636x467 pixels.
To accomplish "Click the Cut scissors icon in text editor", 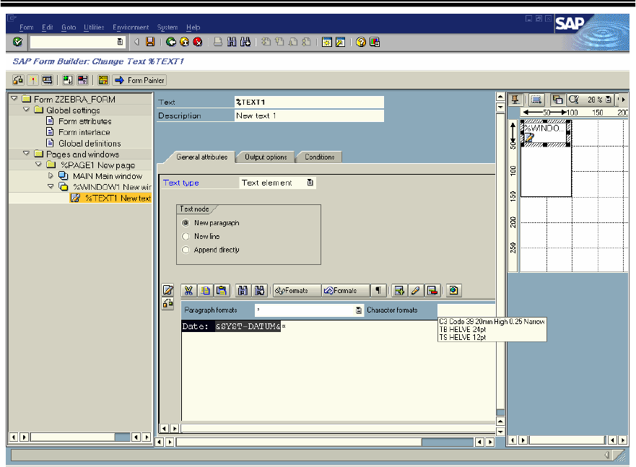I will click(x=188, y=290).
